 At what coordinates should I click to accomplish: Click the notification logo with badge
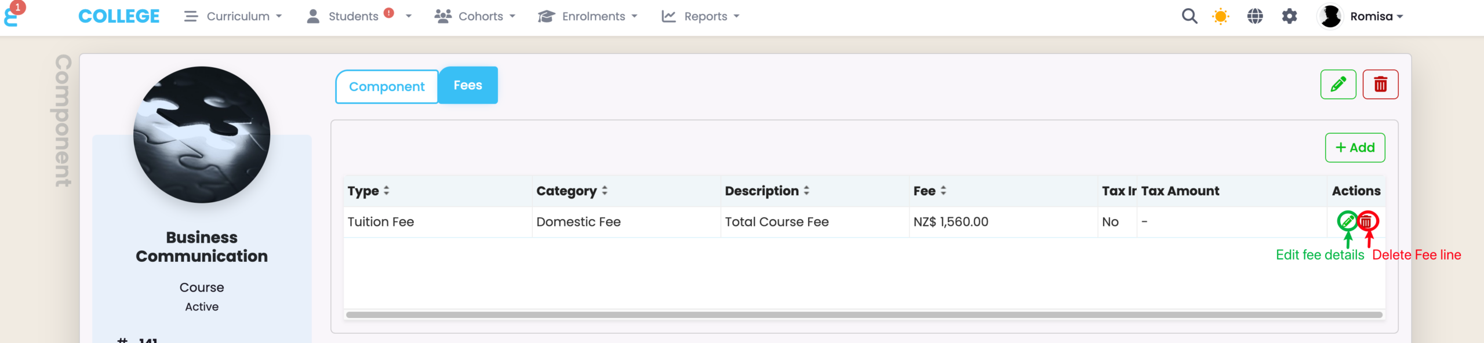(x=13, y=15)
